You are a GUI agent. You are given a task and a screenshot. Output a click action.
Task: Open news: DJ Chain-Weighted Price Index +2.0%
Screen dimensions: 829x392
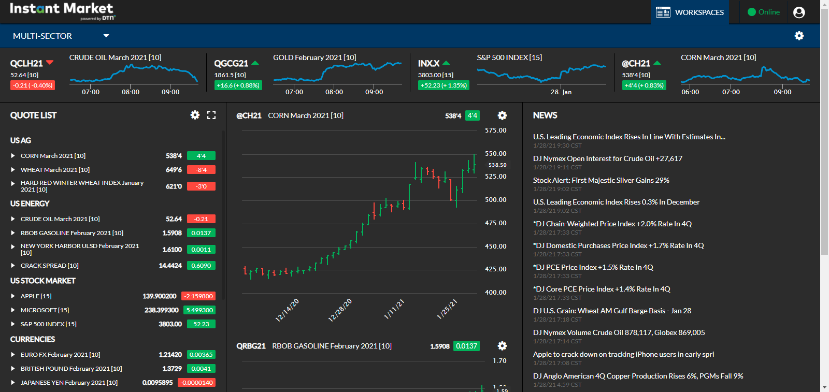[x=612, y=224]
